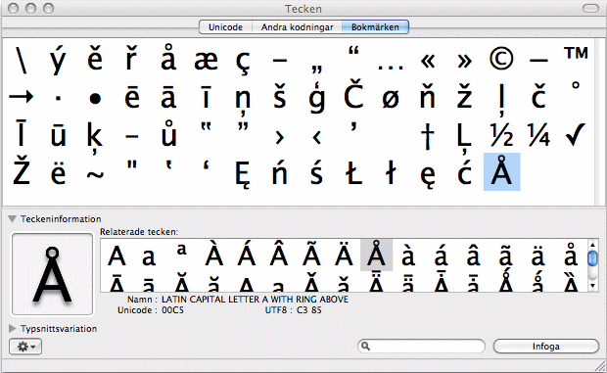Select the copyright symbol bookmark
Viewport: 607px width, 373px height.
point(501,59)
